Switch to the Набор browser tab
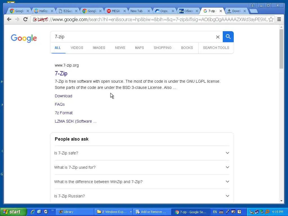 point(43,11)
